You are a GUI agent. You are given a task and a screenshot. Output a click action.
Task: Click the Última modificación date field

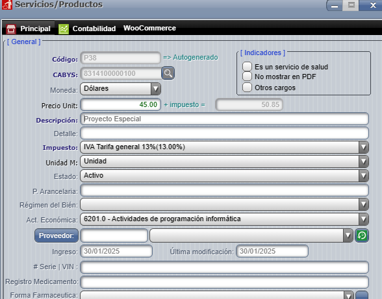click(272, 251)
